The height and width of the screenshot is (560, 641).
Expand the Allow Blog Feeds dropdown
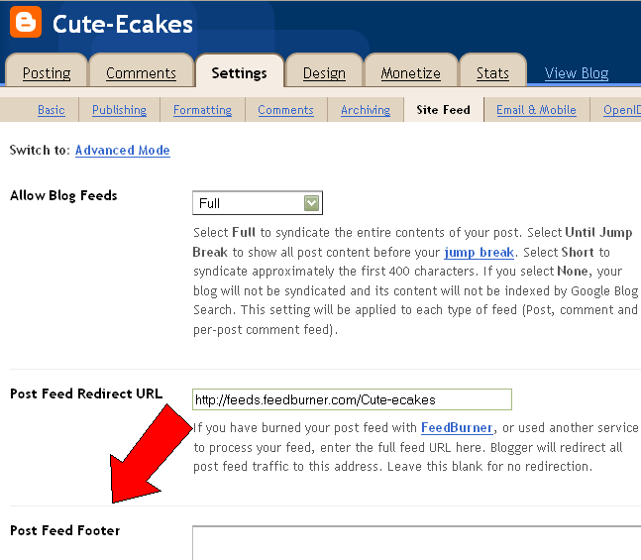click(x=258, y=203)
